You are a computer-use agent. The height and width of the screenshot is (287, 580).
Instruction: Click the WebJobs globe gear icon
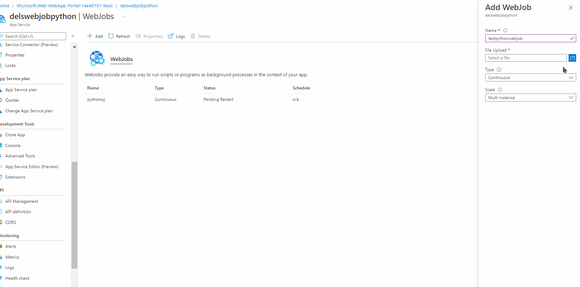pyautogui.click(x=97, y=58)
